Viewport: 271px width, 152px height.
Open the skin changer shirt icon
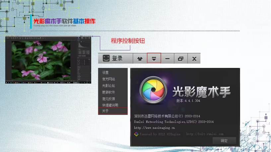[x=140, y=59]
